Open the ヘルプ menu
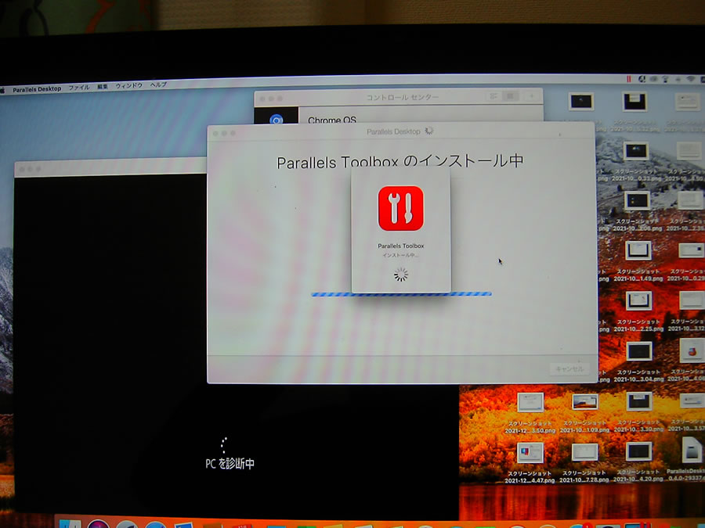This screenshot has height=528, width=705. tap(158, 84)
